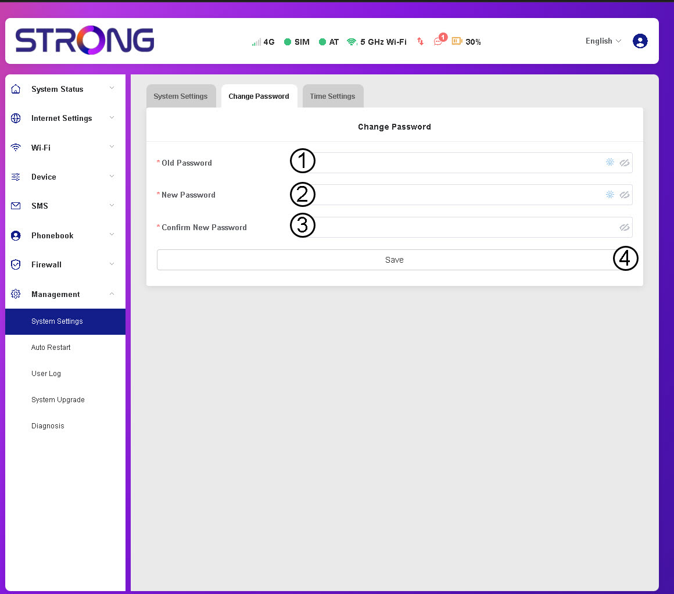Toggle visibility of Confirm New Password
Image resolution: width=674 pixels, height=594 pixels.
click(x=625, y=228)
